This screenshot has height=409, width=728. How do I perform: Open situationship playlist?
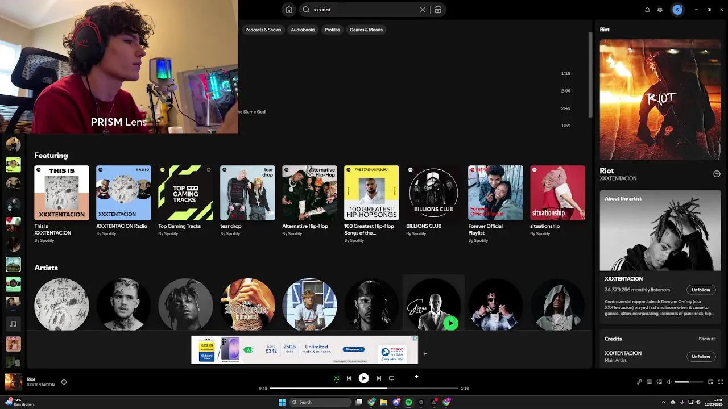[557, 201]
